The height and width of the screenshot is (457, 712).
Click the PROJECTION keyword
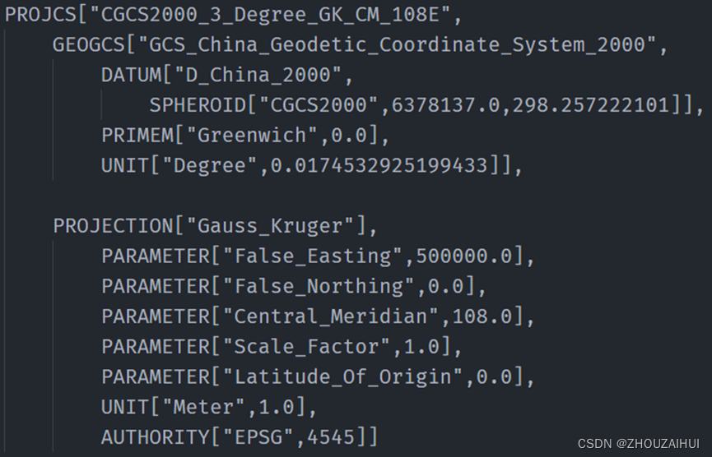coord(111,225)
